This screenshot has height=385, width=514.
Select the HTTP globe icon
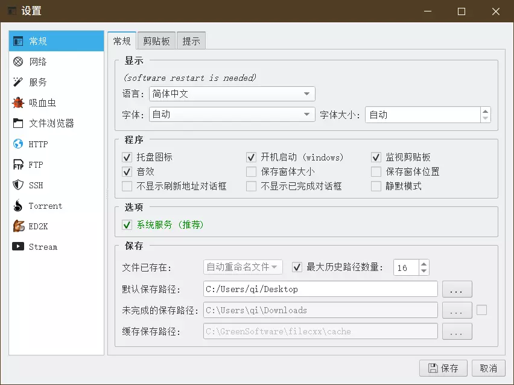click(x=18, y=144)
